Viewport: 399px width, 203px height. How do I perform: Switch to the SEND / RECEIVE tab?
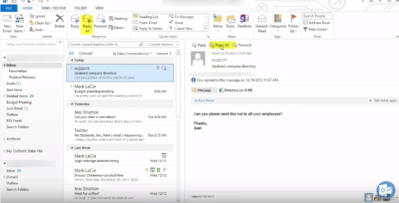pos(53,8)
